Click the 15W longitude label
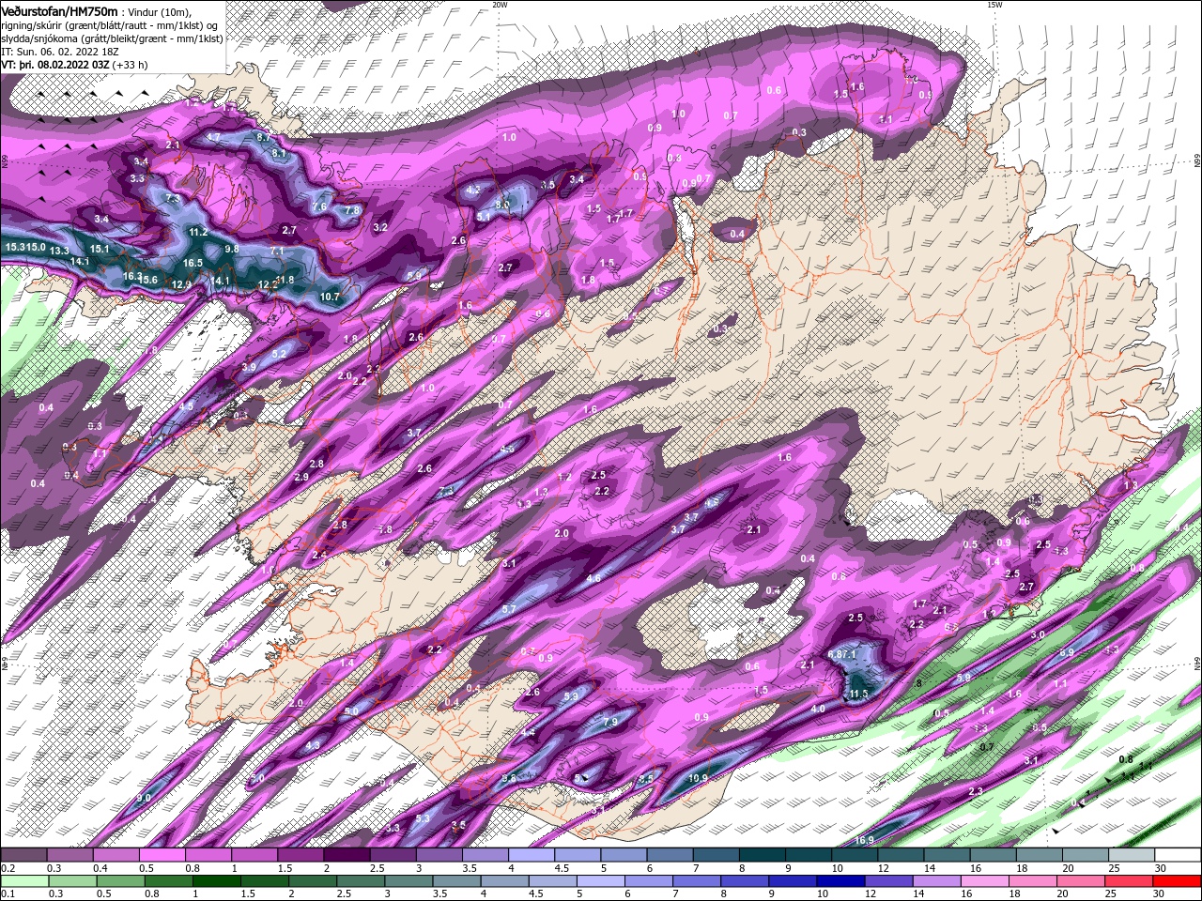 (x=994, y=5)
